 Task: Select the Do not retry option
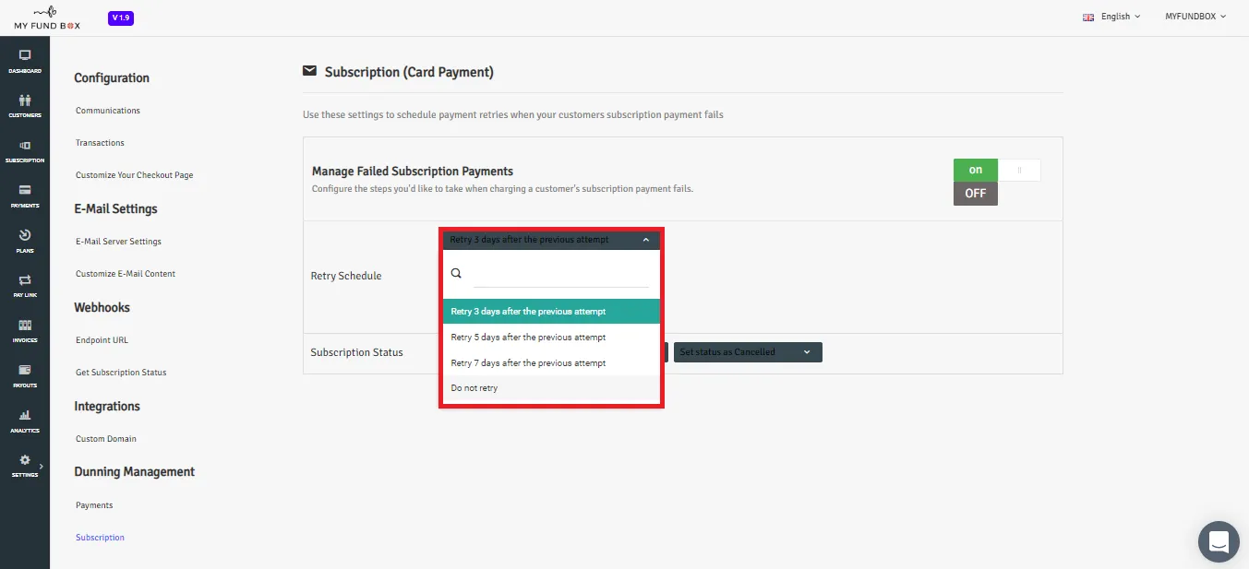coord(551,388)
